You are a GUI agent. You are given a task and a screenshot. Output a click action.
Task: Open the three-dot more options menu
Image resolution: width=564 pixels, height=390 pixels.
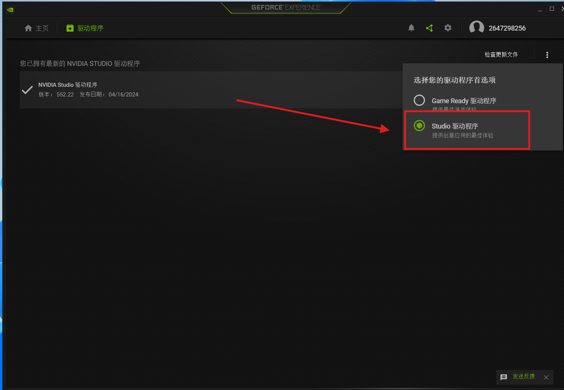[x=547, y=55]
